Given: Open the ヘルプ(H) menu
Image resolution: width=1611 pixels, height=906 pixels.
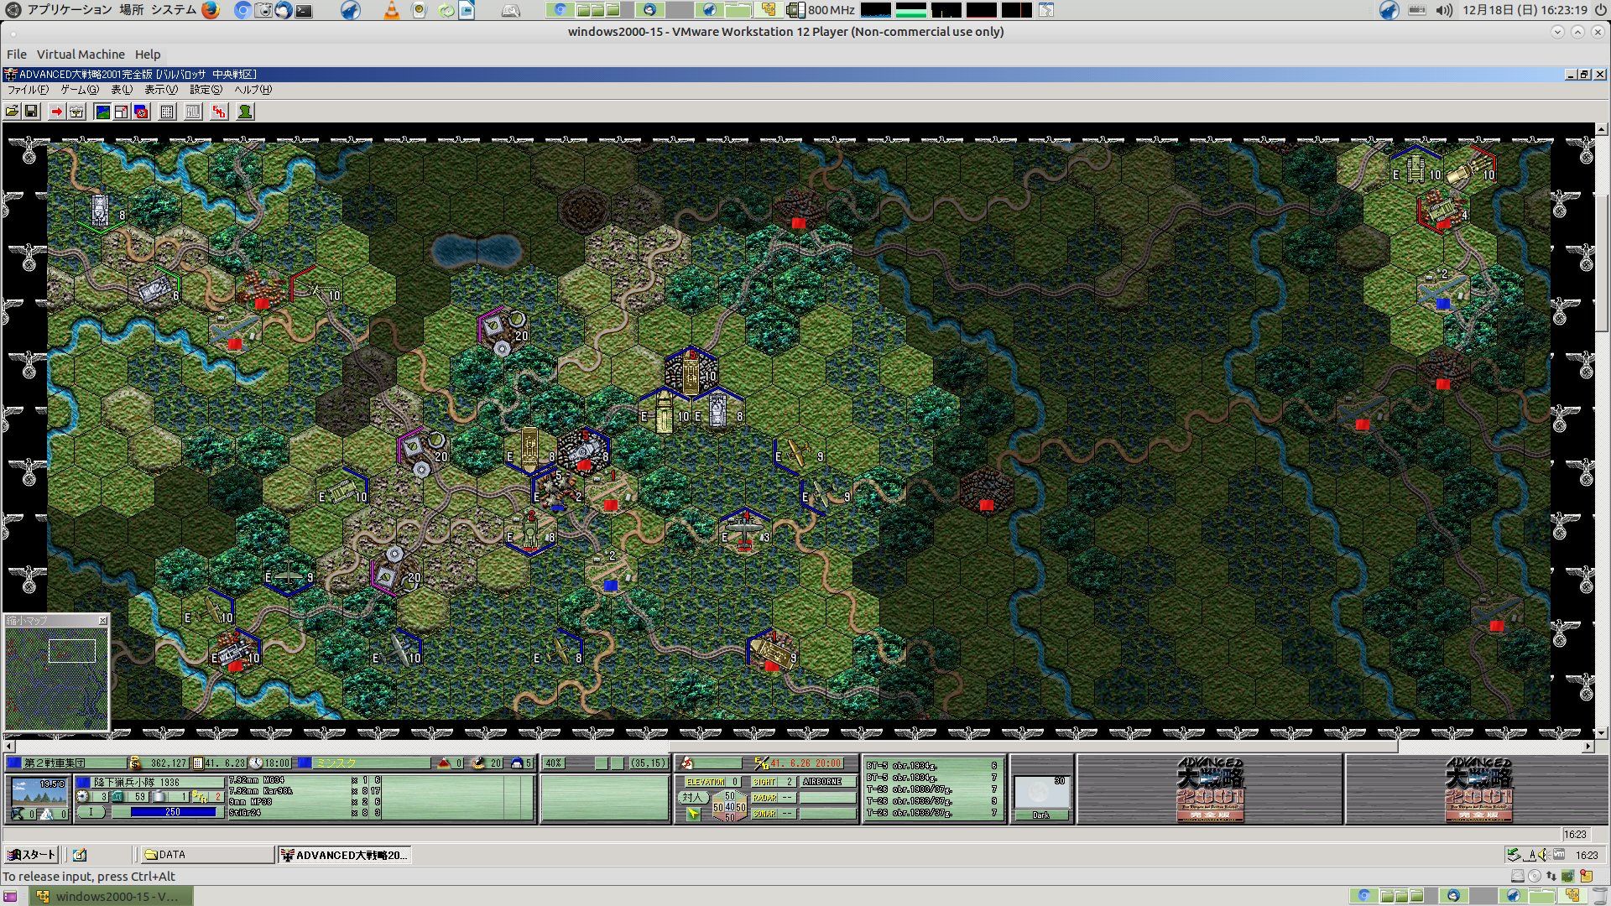Looking at the screenshot, I should point(253,90).
